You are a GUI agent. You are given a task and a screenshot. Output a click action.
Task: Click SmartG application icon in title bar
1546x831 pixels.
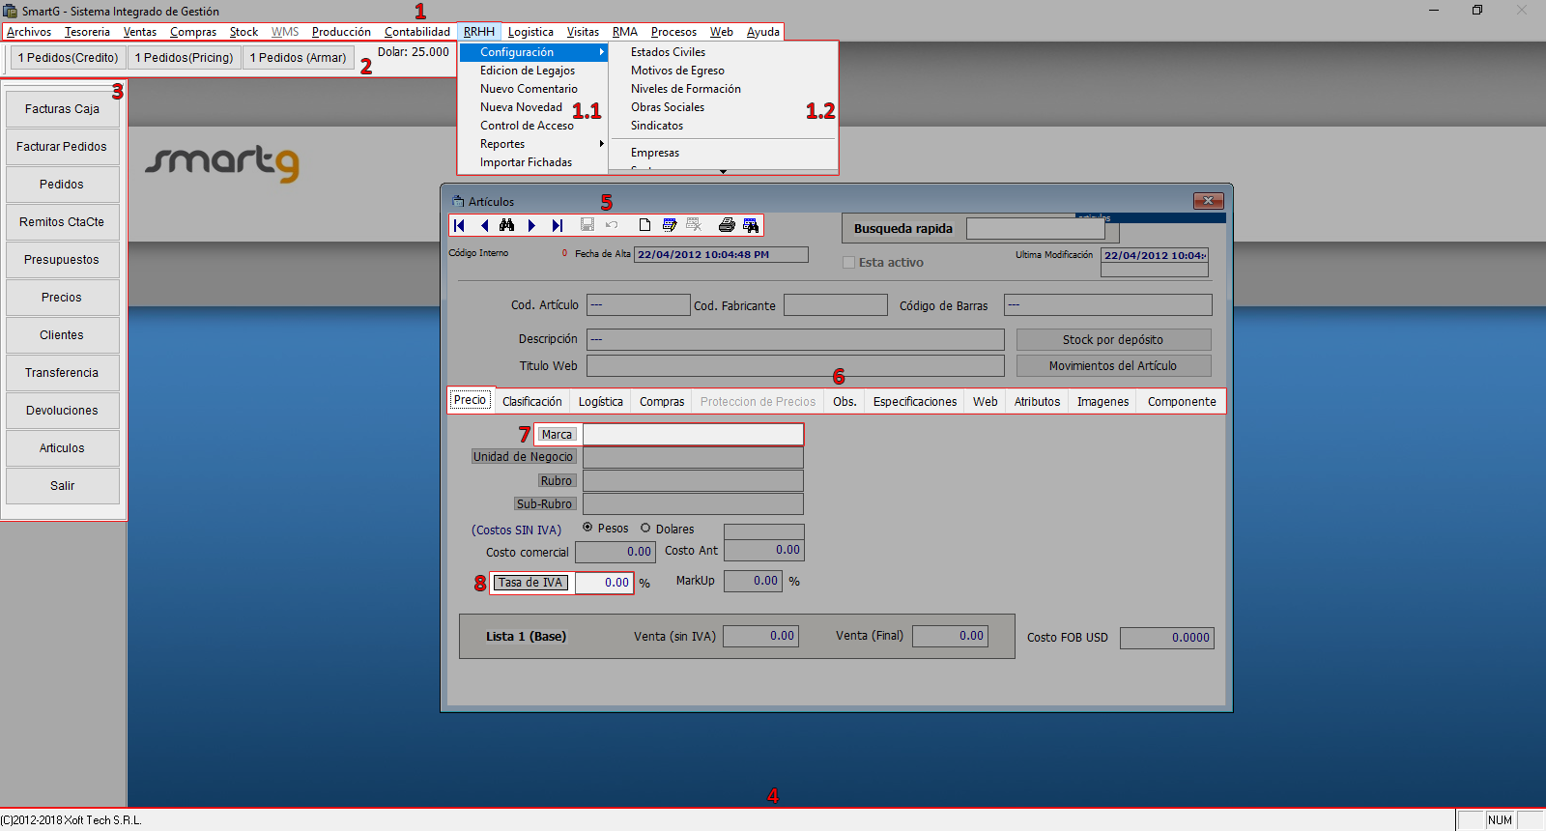(10, 11)
